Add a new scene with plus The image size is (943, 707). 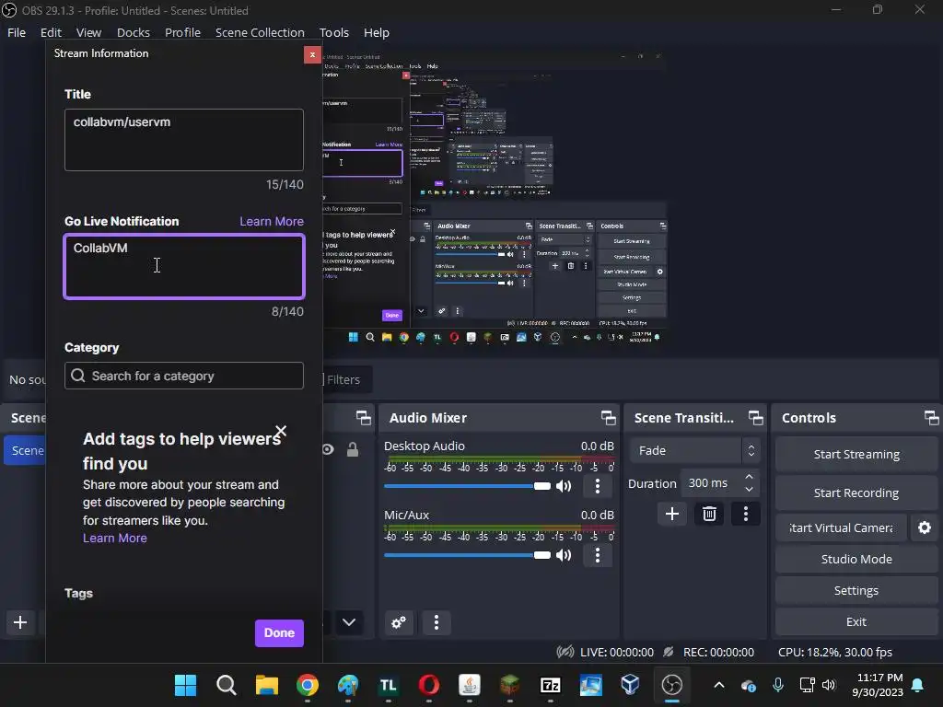20,622
